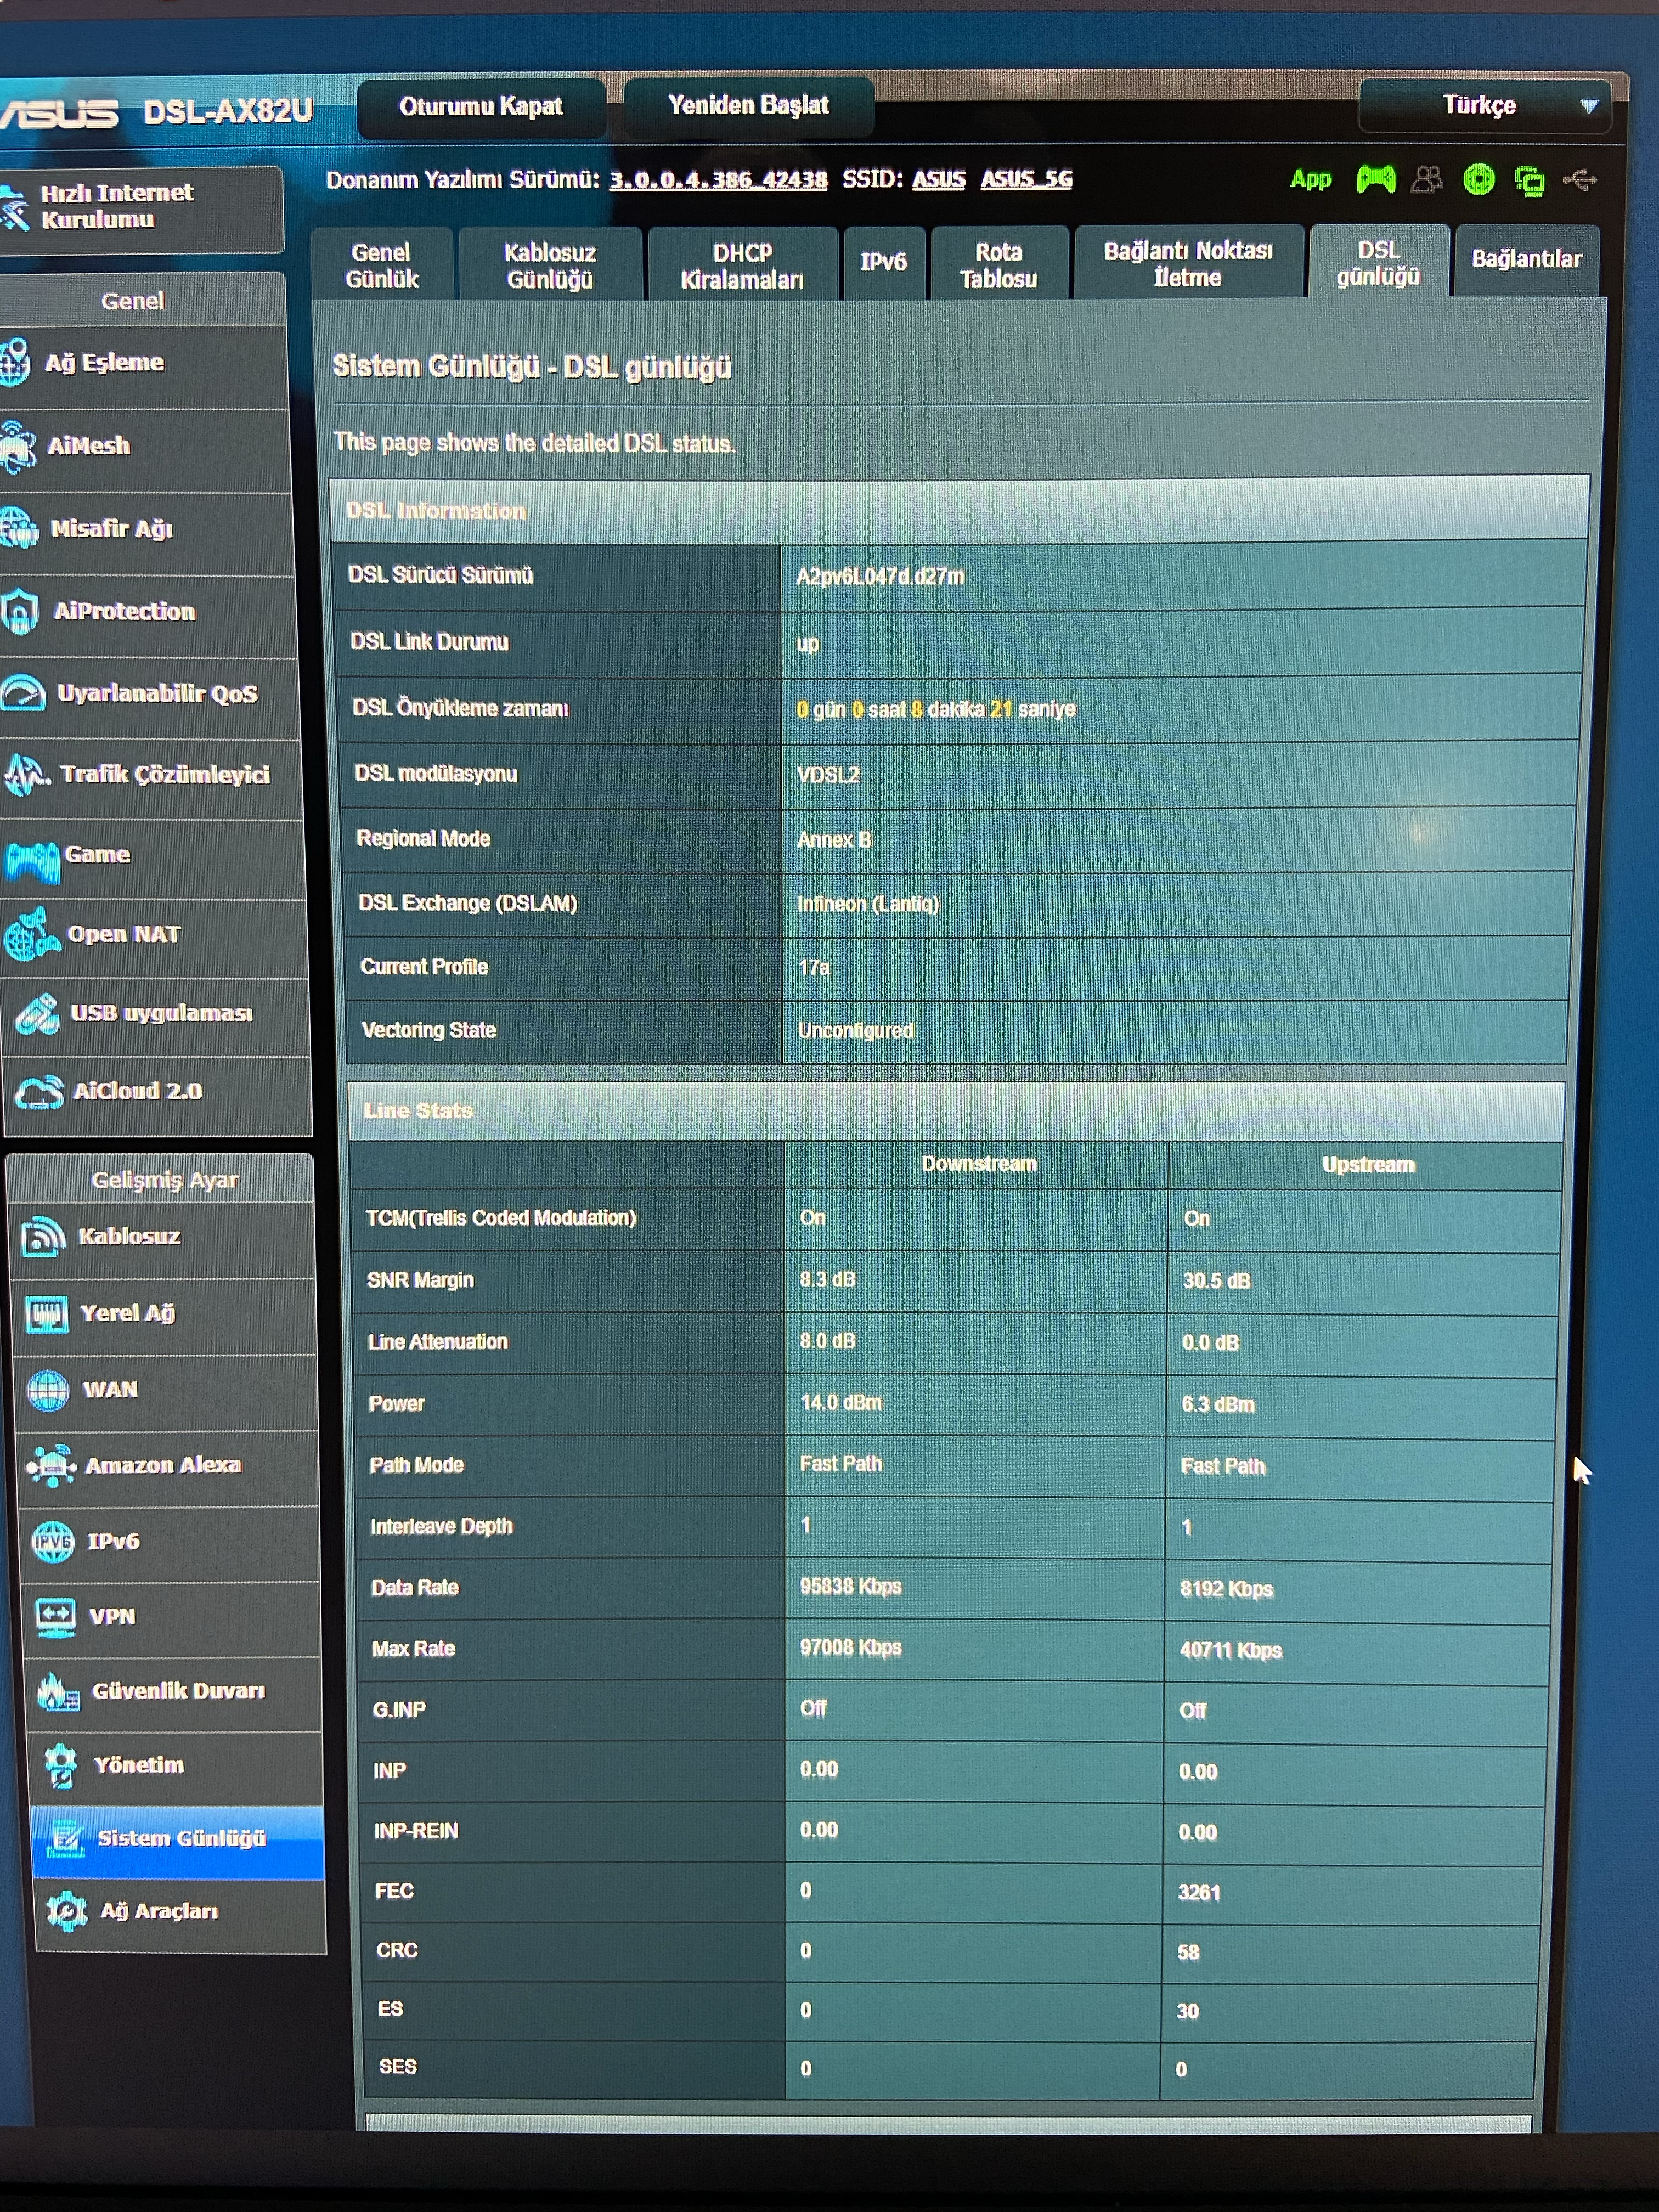The image size is (1659, 2212).
Task: Click the Downstream Max Rate 97008 Kbps
Action: pos(850,1647)
